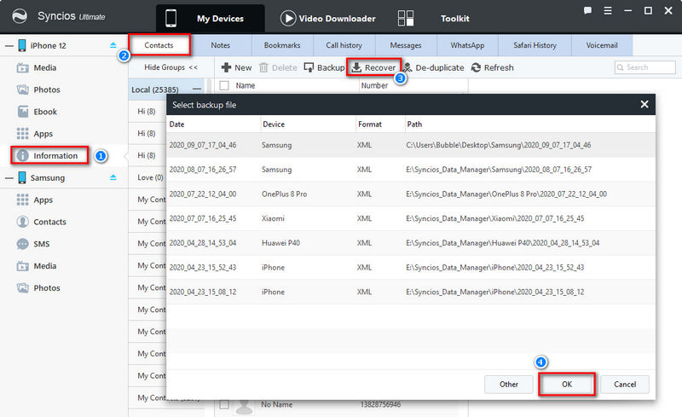682x417 pixels.
Task: Open the Toolkit grid icon
Action: (x=406, y=18)
